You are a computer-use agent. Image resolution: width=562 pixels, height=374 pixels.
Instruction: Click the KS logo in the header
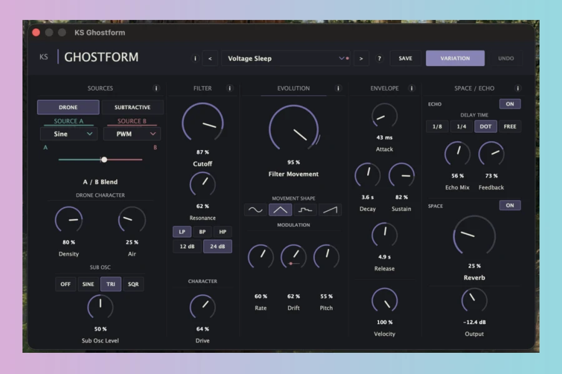coord(44,57)
